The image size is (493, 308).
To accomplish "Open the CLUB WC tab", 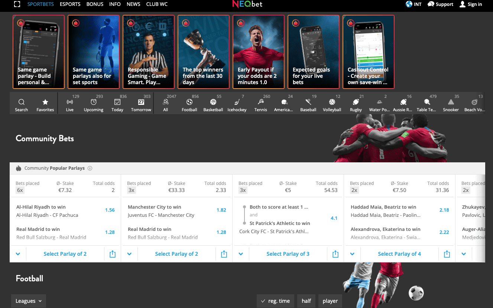I will click(157, 4).
